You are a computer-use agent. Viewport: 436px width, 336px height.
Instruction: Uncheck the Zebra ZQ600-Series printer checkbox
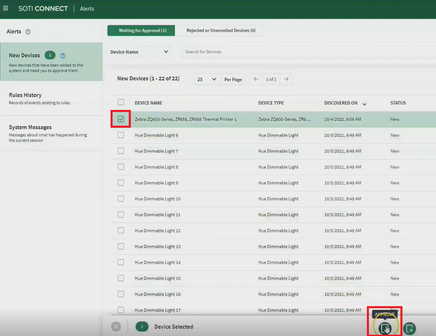121,119
